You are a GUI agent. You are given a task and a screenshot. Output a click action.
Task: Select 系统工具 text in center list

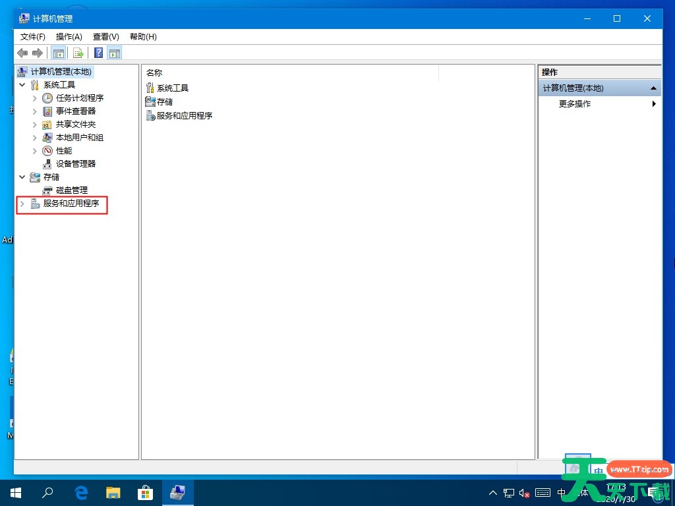173,88
